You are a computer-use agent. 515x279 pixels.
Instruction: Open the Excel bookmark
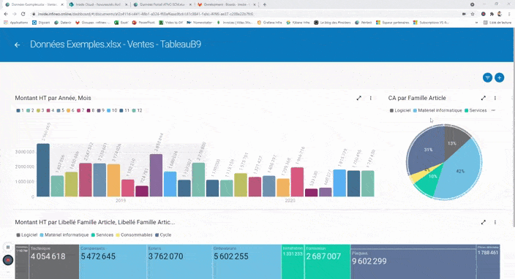click(x=121, y=23)
